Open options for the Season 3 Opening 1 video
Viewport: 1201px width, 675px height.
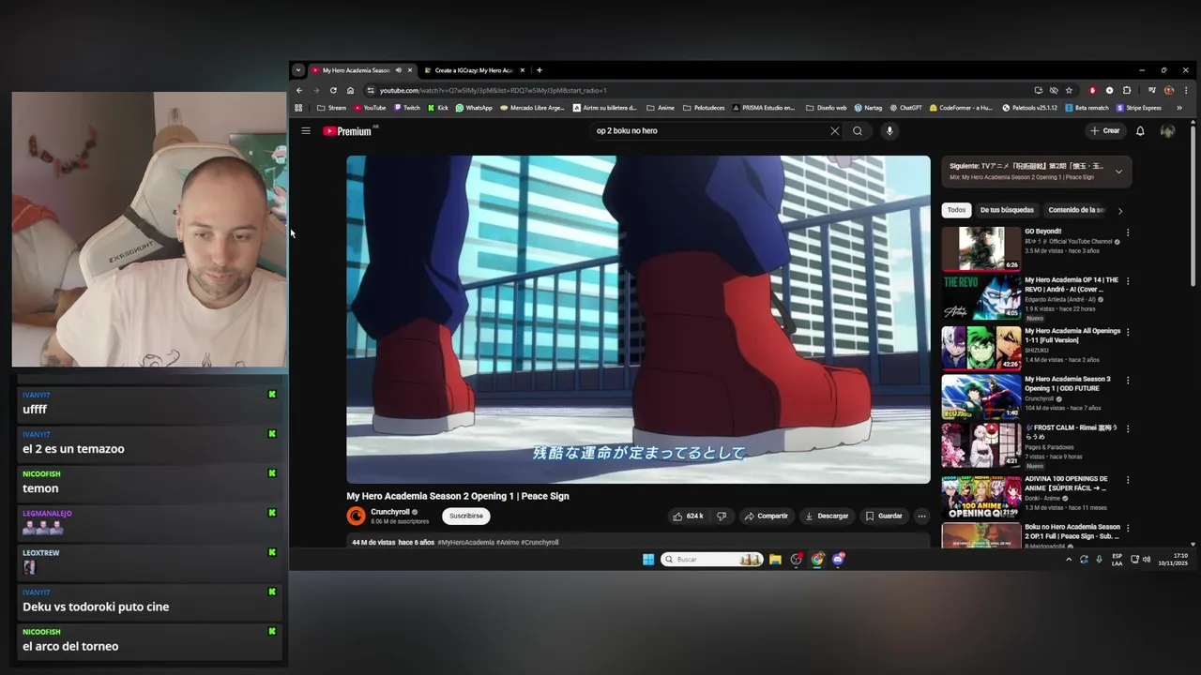(x=1128, y=381)
